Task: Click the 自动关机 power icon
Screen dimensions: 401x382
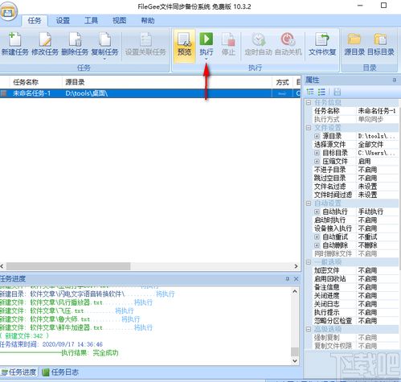Action: coord(288,39)
